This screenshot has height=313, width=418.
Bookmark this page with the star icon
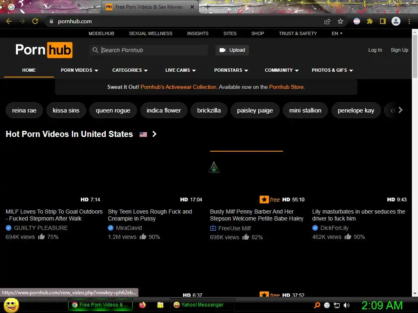[x=340, y=21]
